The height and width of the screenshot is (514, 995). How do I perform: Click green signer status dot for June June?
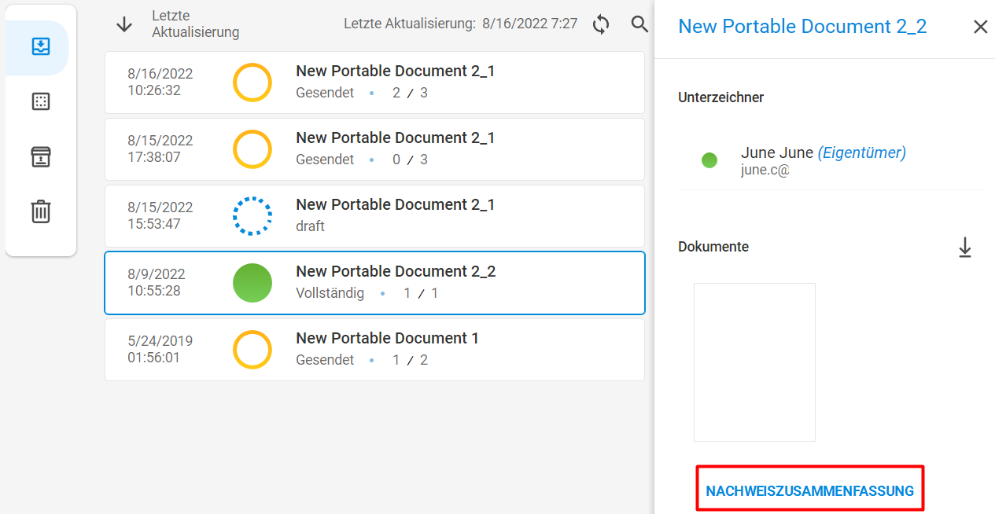pyautogui.click(x=709, y=160)
